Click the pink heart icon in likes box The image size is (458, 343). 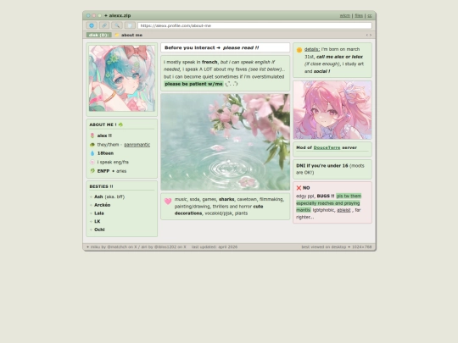[168, 201]
